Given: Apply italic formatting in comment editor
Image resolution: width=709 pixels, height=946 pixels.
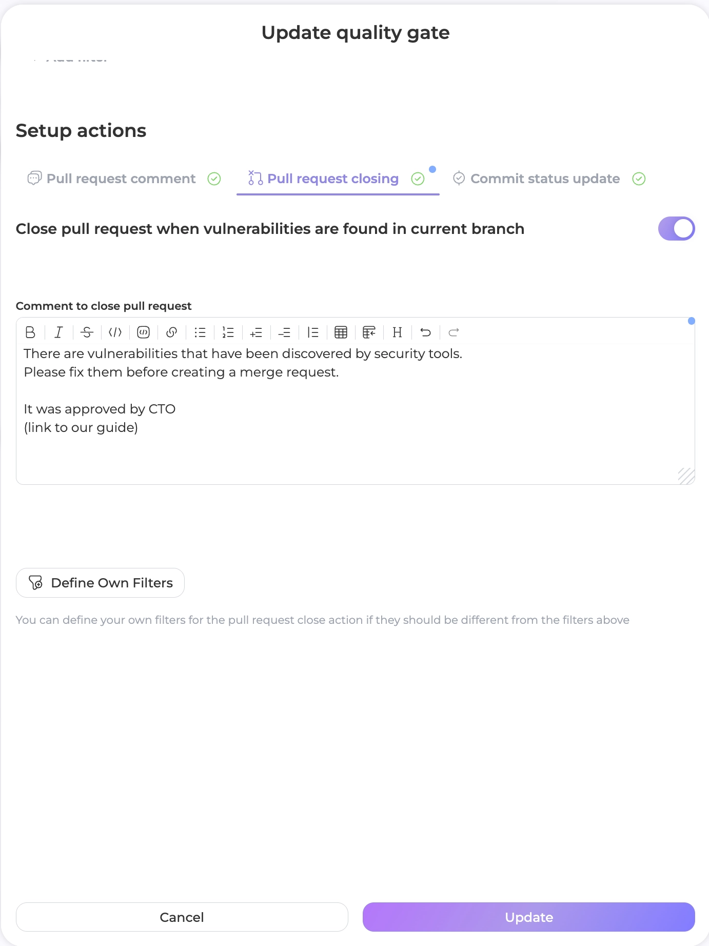Looking at the screenshot, I should (x=59, y=332).
